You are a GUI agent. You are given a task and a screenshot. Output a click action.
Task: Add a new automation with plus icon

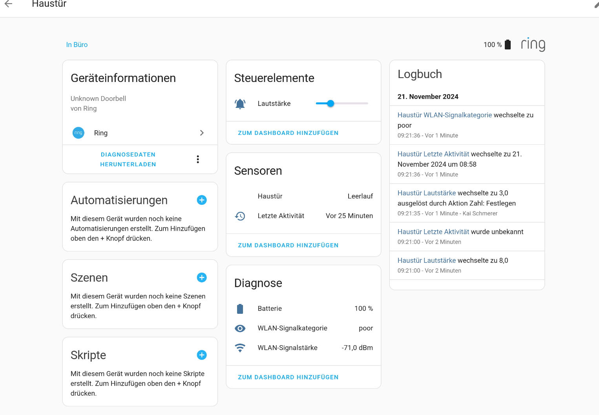point(202,200)
